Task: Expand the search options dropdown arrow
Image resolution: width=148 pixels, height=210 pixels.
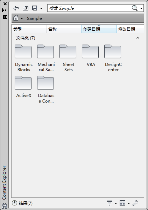Action: pos(141,8)
